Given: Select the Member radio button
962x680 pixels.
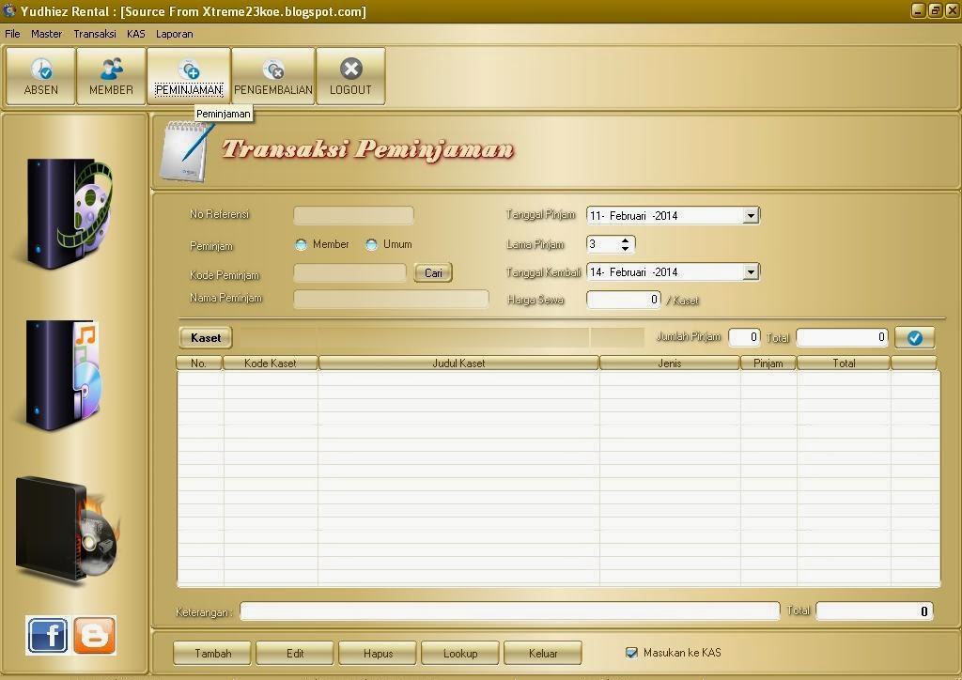Looking at the screenshot, I should click(x=301, y=244).
